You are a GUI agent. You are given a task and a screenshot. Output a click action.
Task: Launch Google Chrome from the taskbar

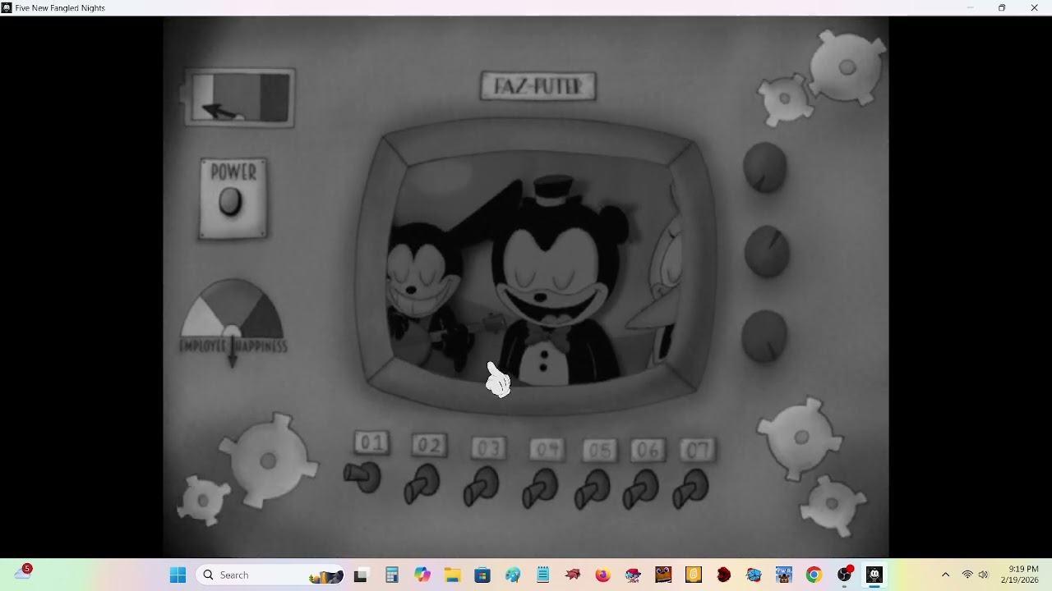pos(814,575)
